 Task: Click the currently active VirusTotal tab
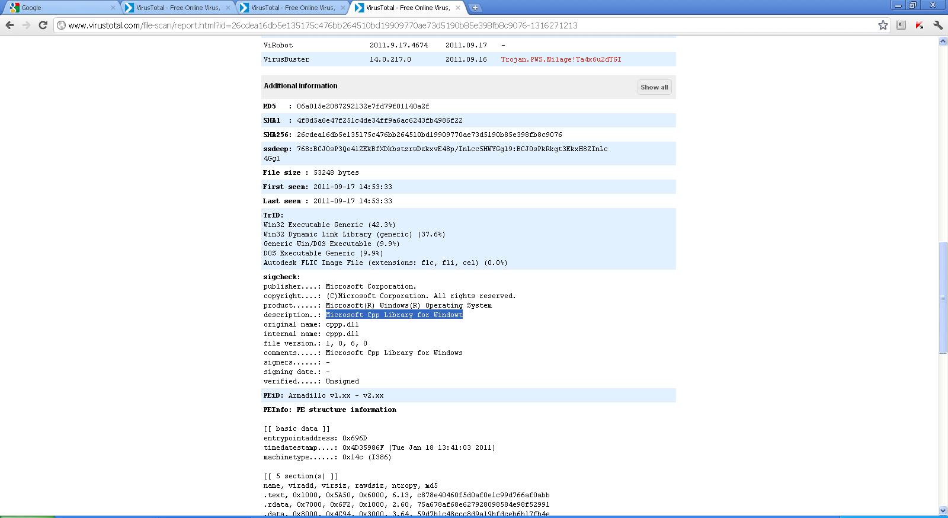tap(408, 8)
